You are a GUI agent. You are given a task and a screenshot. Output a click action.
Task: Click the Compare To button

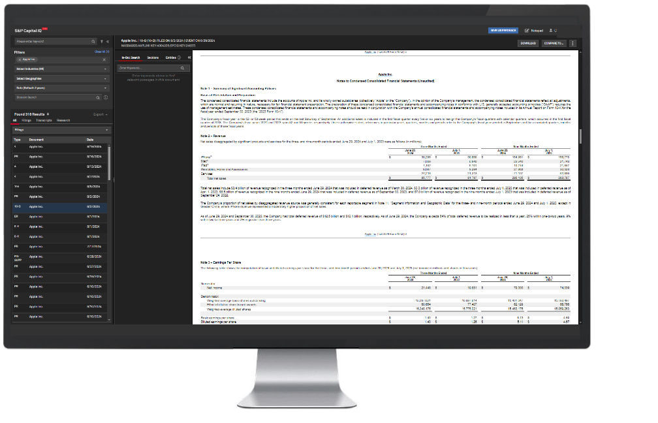click(x=554, y=43)
